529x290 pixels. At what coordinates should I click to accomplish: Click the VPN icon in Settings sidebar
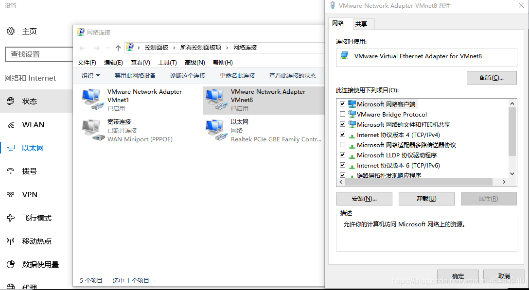pyautogui.click(x=11, y=194)
